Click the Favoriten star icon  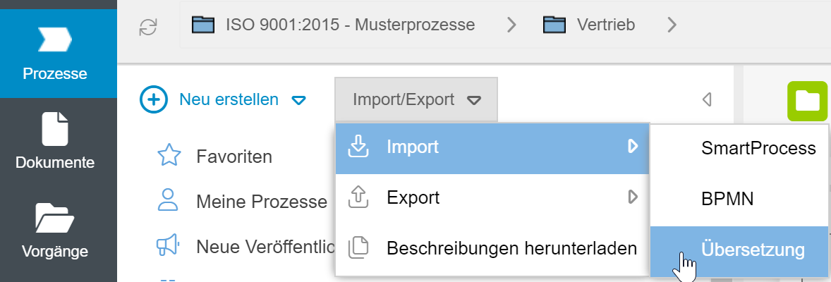pos(169,156)
